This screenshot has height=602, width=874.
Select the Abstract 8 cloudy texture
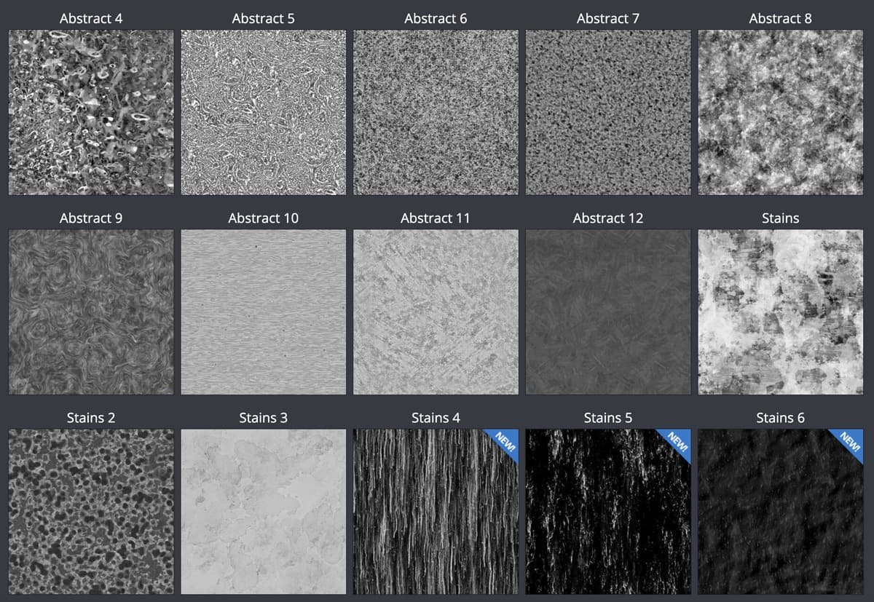[780, 112]
